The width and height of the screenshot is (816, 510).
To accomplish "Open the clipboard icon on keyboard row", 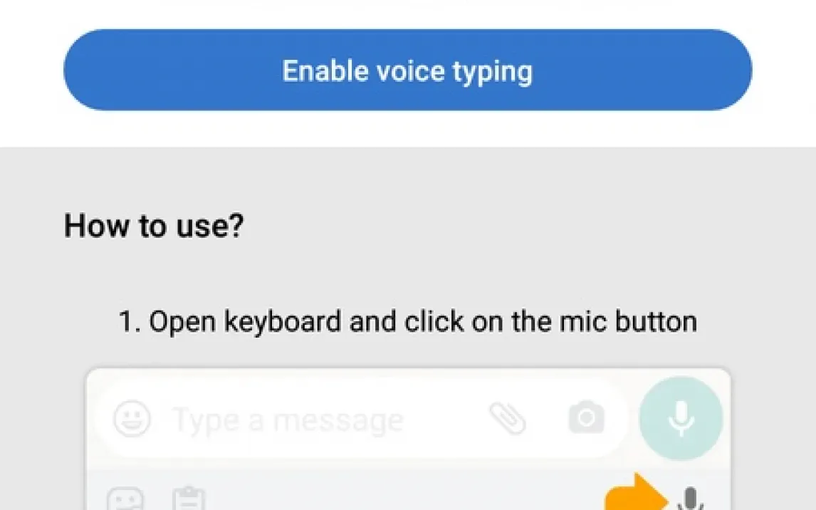I will pos(189,499).
